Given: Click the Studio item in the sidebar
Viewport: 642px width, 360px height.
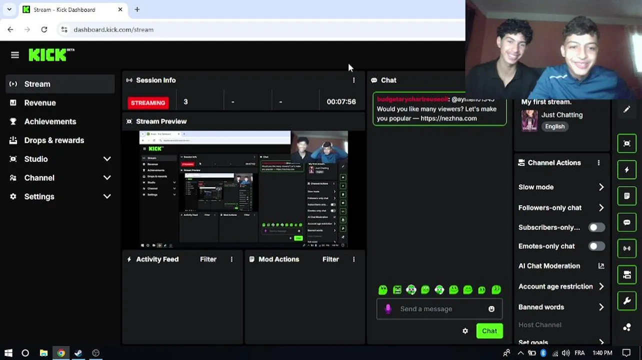Looking at the screenshot, I should coord(36,159).
